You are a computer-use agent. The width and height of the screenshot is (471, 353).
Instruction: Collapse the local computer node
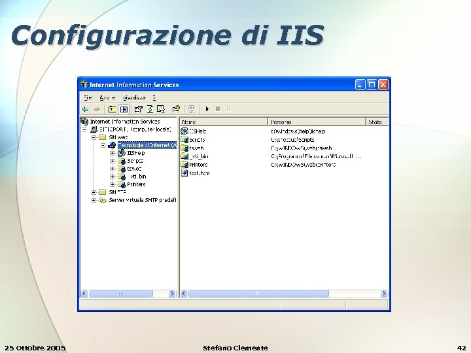(84, 129)
